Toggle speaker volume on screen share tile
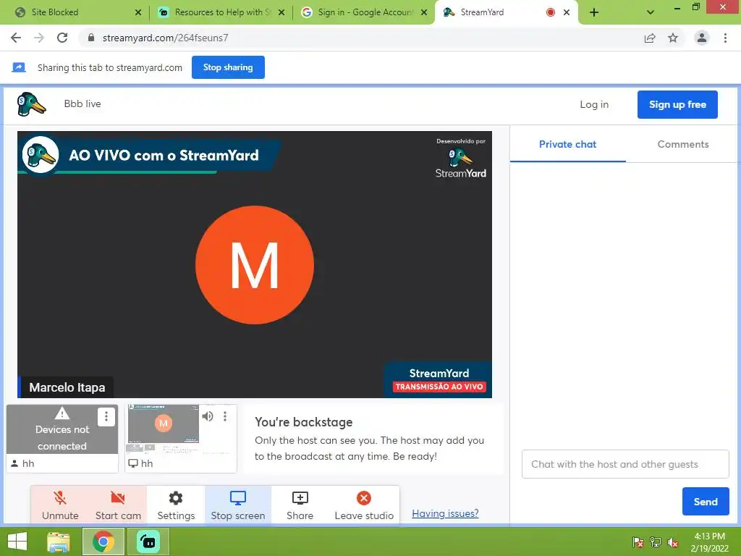This screenshot has height=556, width=741. 208,416
